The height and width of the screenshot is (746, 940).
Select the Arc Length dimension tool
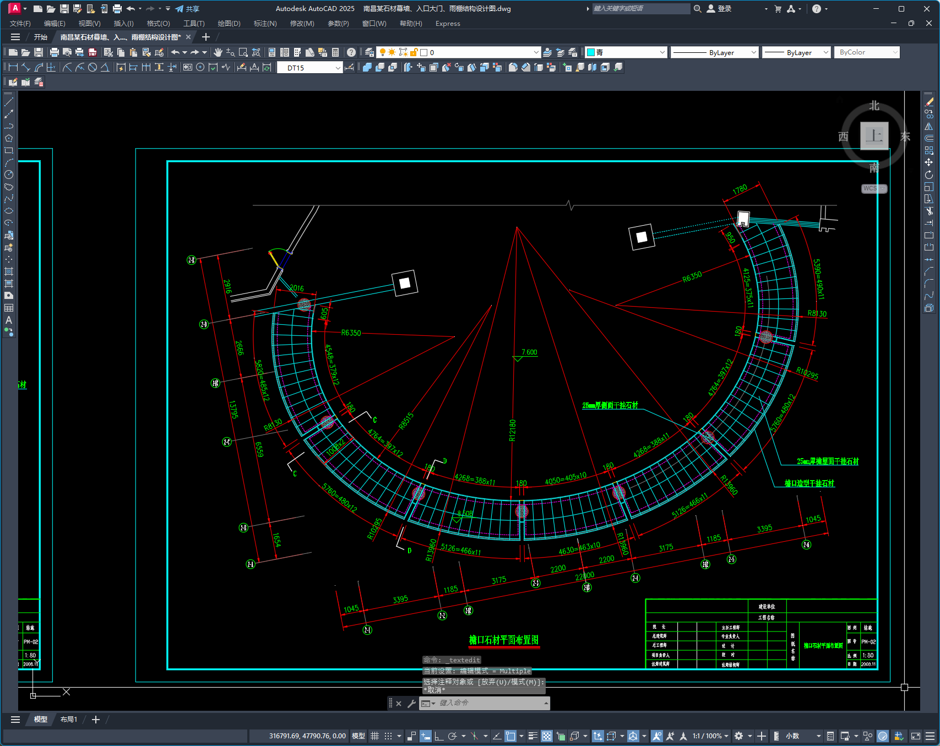click(39, 67)
